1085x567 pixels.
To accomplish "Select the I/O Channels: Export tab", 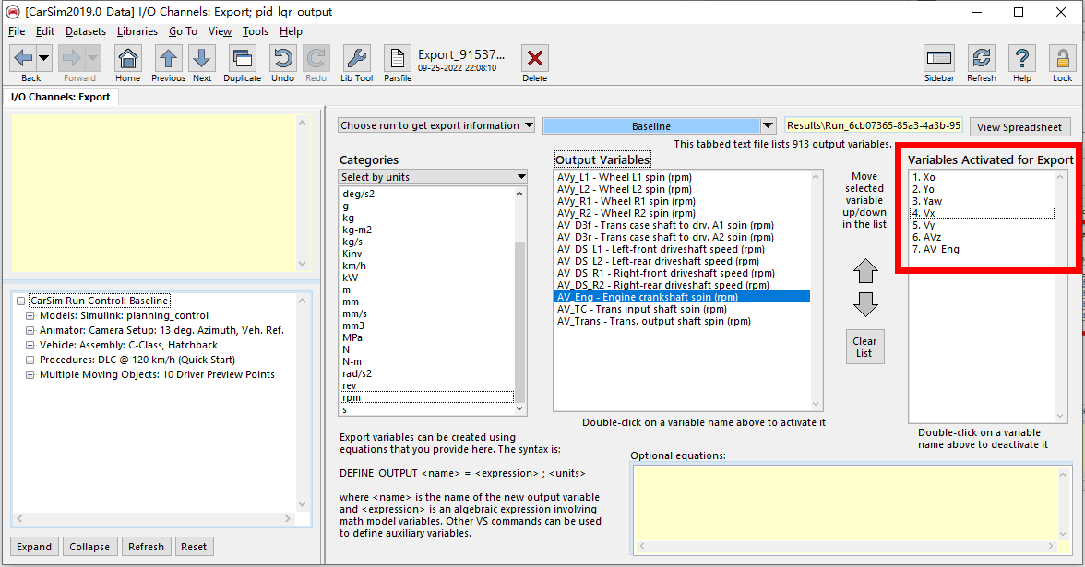I will point(60,97).
